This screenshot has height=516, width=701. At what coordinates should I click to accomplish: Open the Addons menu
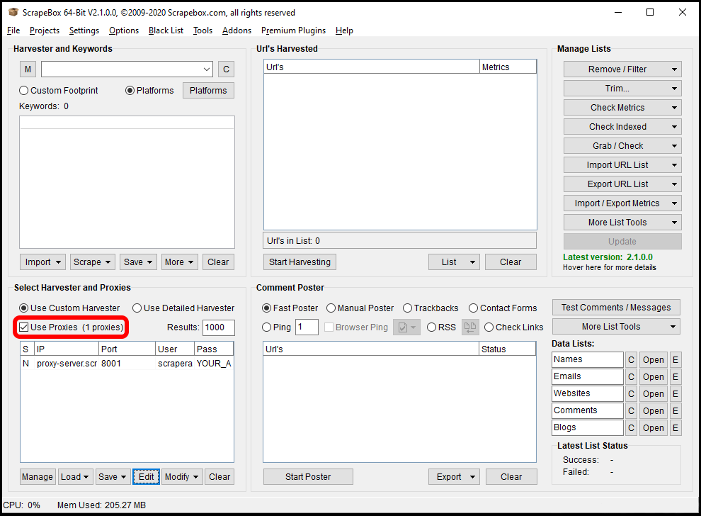[236, 30]
